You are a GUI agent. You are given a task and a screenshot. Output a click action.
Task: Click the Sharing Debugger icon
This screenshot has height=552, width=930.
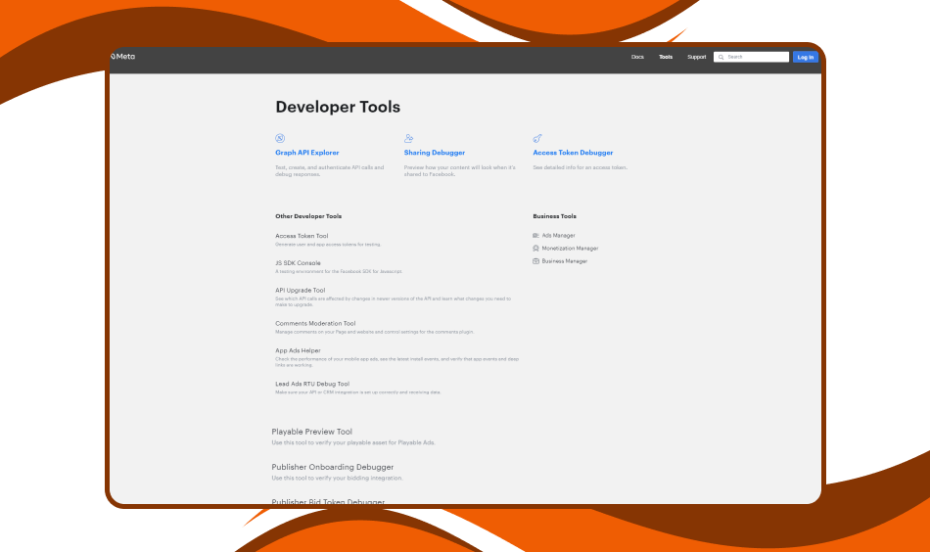click(x=408, y=138)
